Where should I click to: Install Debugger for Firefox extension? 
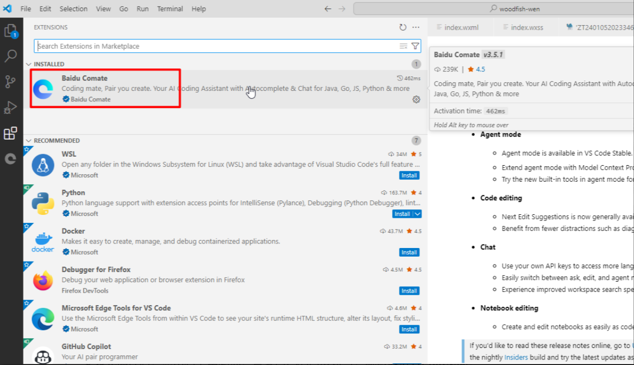pyautogui.click(x=409, y=291)
